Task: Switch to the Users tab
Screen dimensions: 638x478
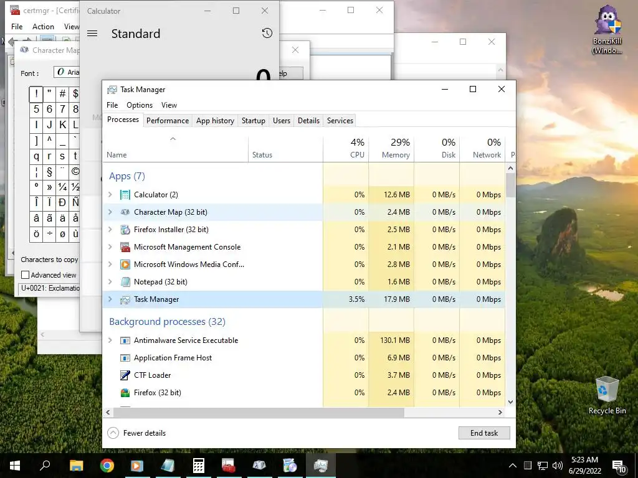Action: 282,121
